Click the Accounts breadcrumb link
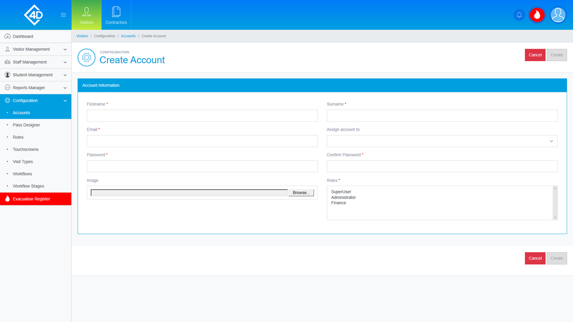The image size is (573, 322). [128, 36]
